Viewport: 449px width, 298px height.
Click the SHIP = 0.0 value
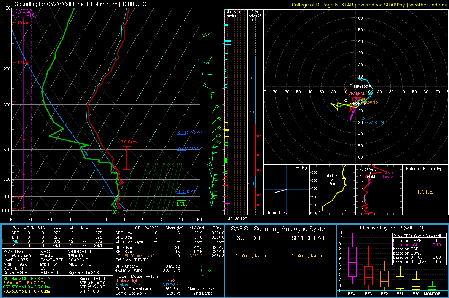click(89, 291)
